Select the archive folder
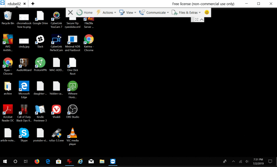 tap(8, 88)
